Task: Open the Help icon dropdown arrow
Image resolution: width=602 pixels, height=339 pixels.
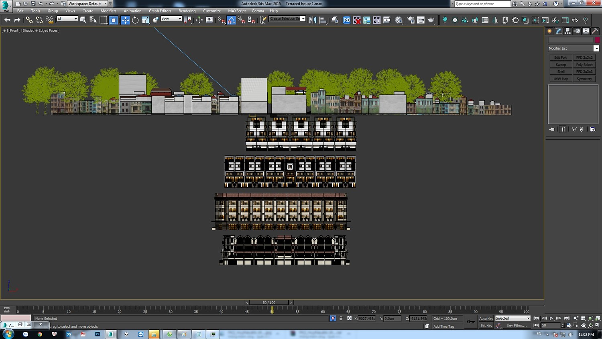Action: [561, 4]
